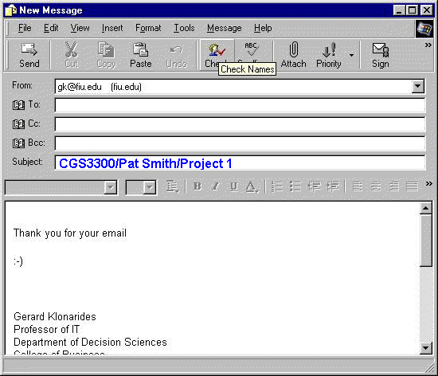This screenshot has height=376, width=438.
Task: Click the Priority icon
Action: [329, 49]
